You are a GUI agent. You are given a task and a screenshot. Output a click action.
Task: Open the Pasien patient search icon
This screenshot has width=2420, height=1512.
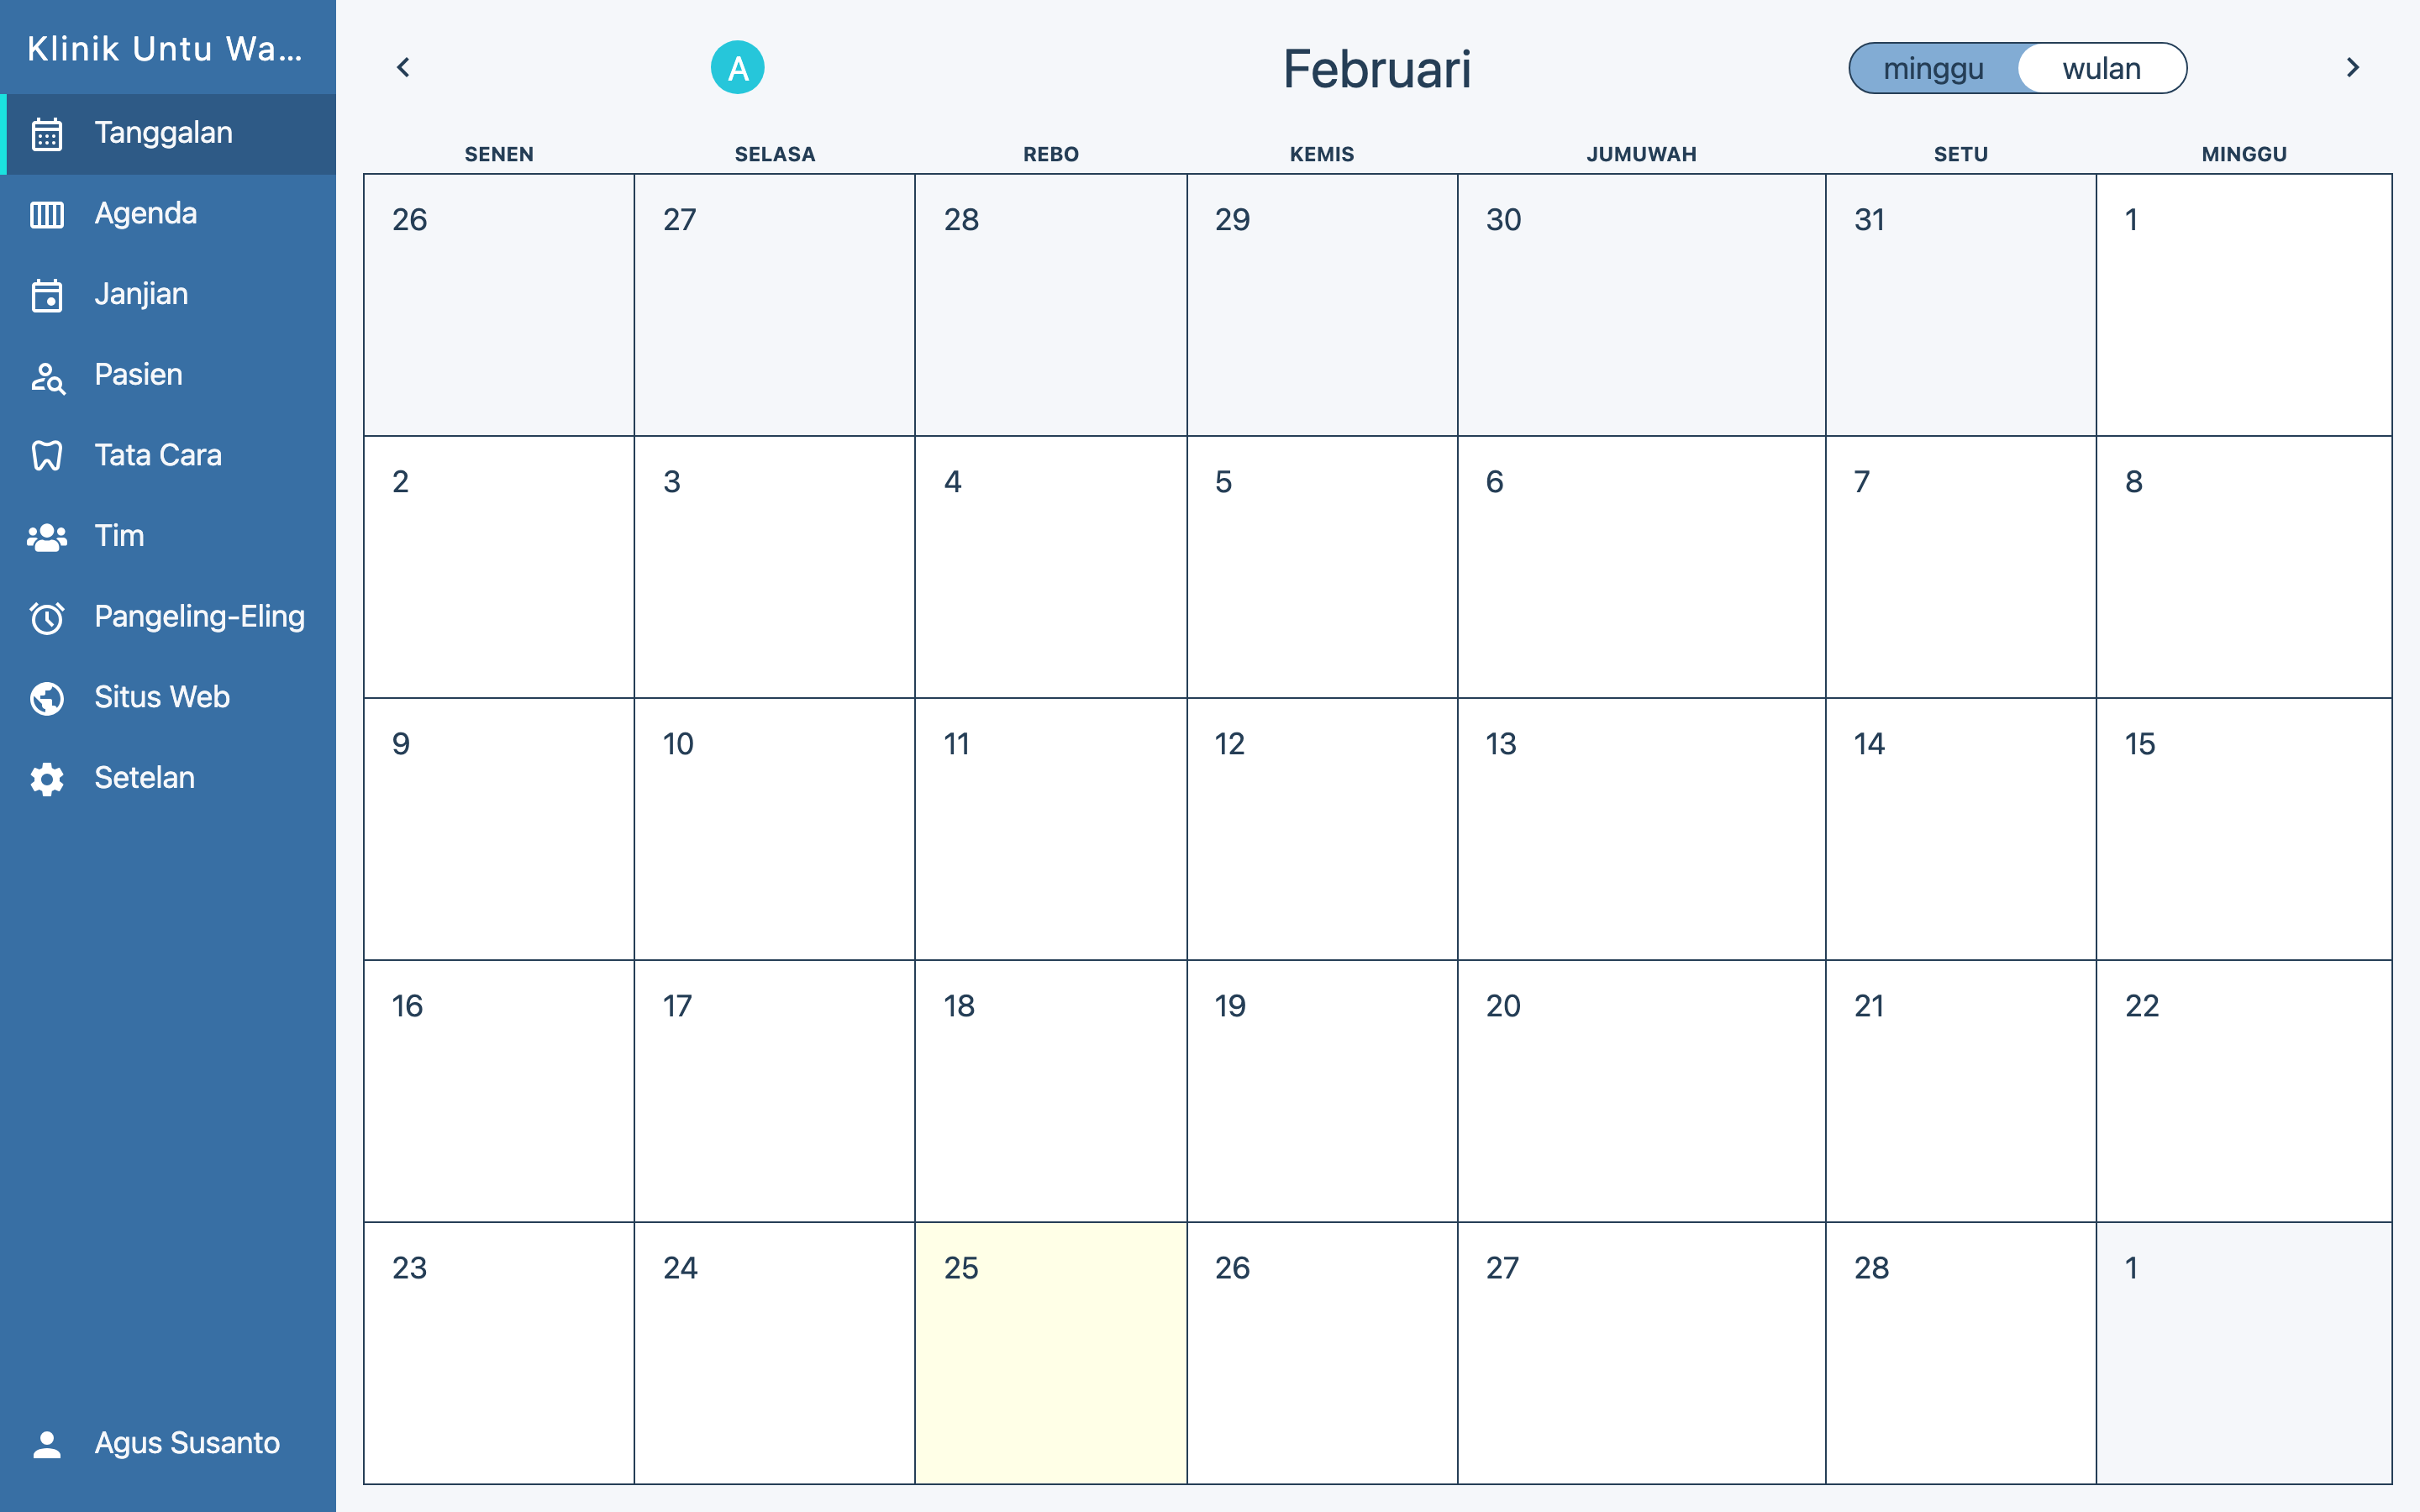point(47,376)
